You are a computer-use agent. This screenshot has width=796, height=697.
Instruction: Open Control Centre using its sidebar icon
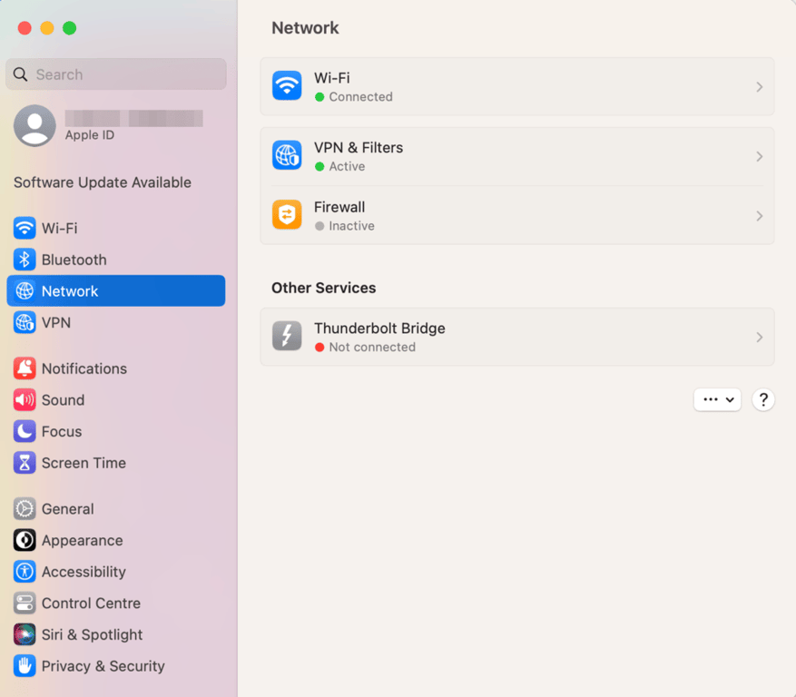pyautogui.click(x=23, y=603)
